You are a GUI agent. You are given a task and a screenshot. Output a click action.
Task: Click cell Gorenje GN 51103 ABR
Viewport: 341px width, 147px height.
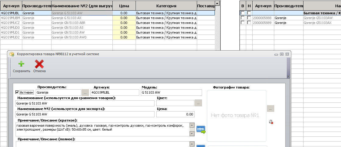(82, 23)
